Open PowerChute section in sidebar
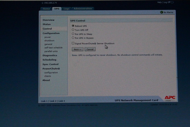This screenshot has height=127, width=190. tap(51, 69)
